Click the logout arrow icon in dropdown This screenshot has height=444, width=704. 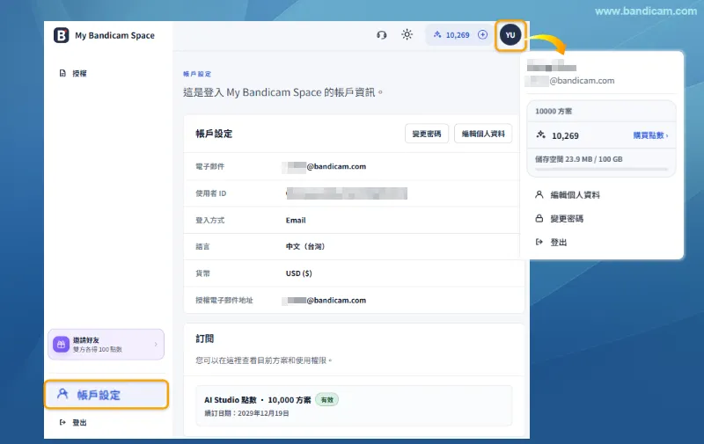(x=539, y=242)
